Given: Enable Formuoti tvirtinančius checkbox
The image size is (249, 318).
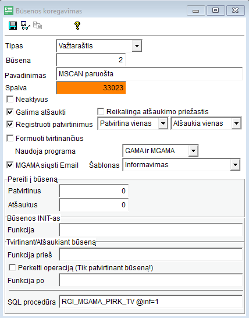Looking at the screenshot, I should click(10, 138).
